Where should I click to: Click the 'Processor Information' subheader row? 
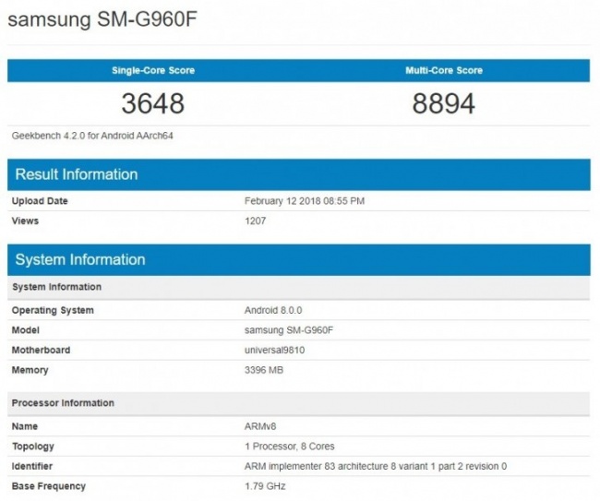(298, 403)
